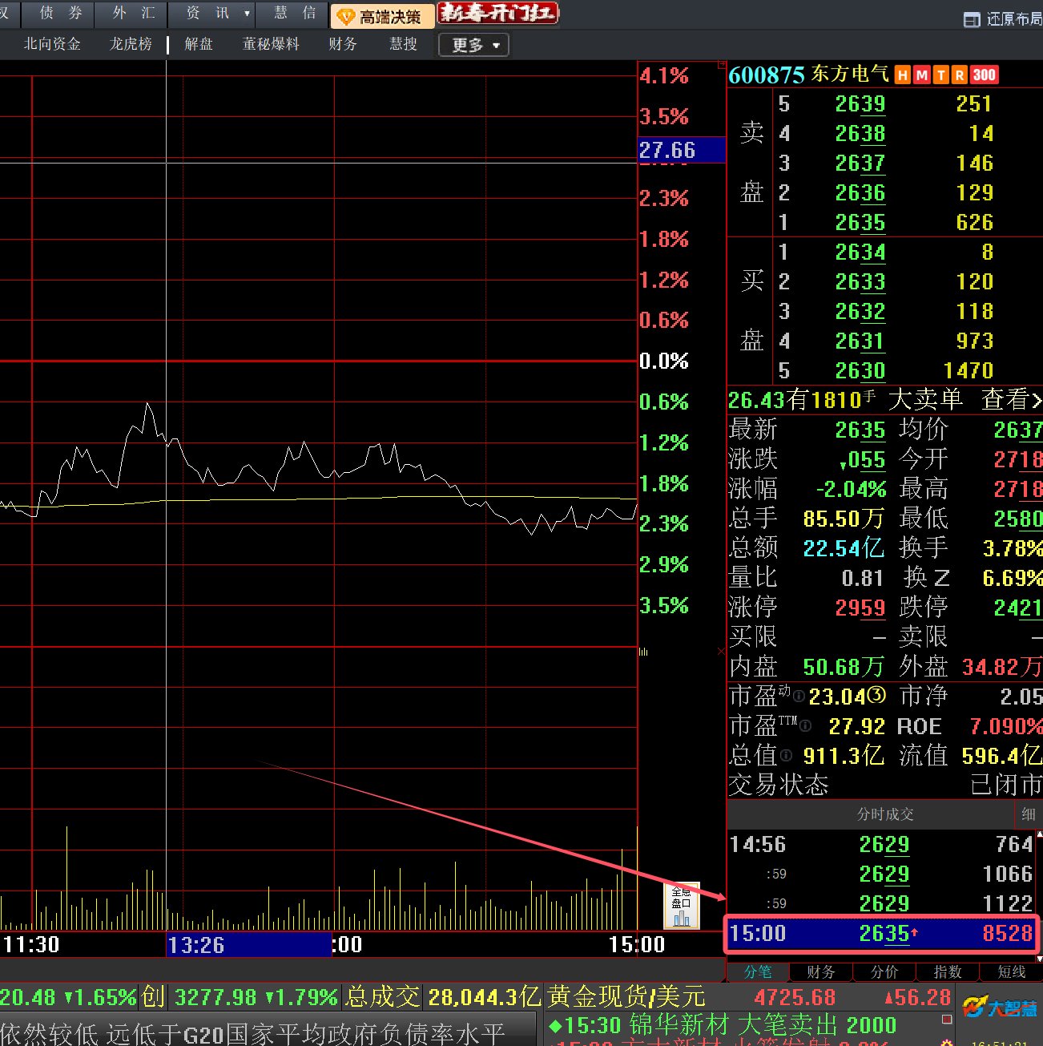Open the 新春开门红 promo banner

[497, 14]
